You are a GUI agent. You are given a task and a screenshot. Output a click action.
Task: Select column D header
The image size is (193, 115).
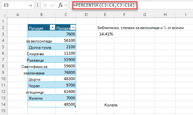click(x=86, y=15)
